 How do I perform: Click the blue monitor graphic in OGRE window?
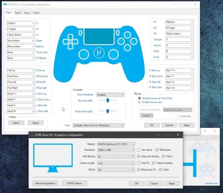click(x=53, y=158)
